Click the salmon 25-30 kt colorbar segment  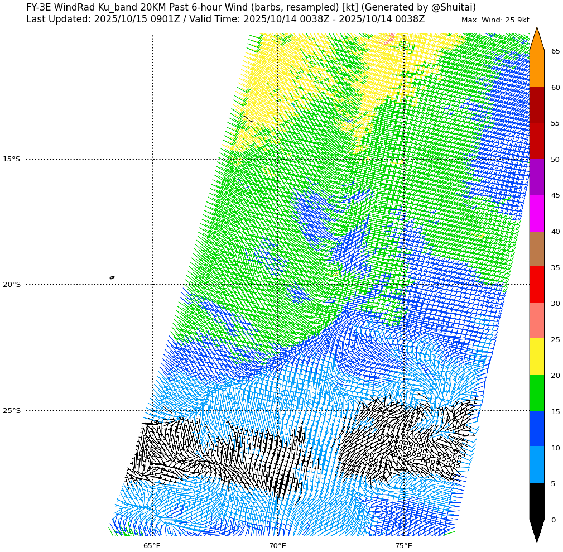[537, 320]
